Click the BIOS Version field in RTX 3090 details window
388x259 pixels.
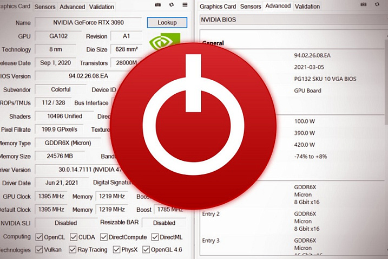tap(88, 76)
